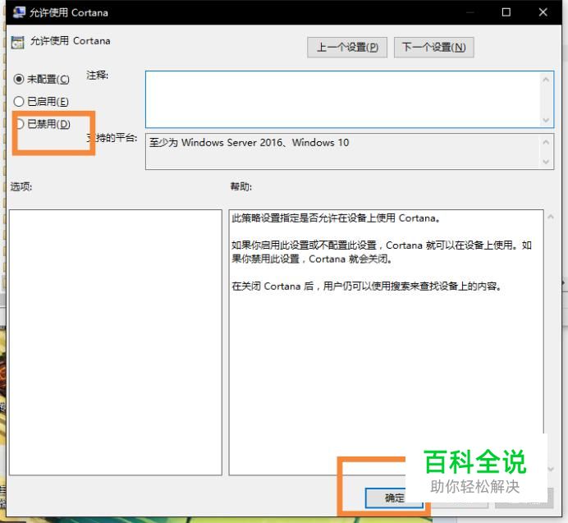Go to 上一个设置(P) previous setting

[347, 47]
